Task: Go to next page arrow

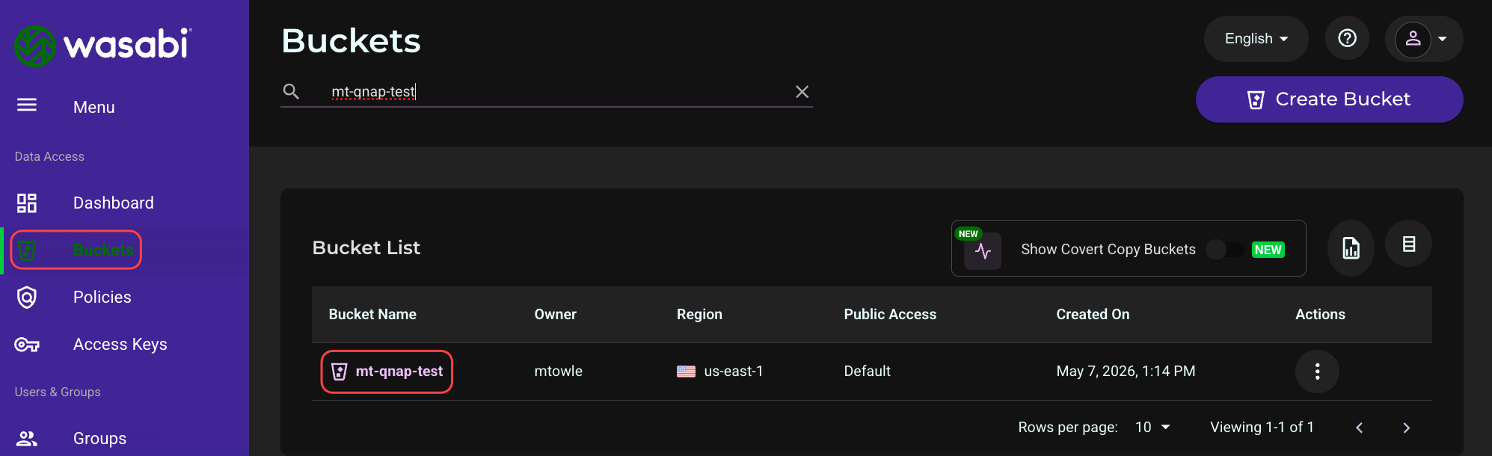Action: click(1406, 428)
